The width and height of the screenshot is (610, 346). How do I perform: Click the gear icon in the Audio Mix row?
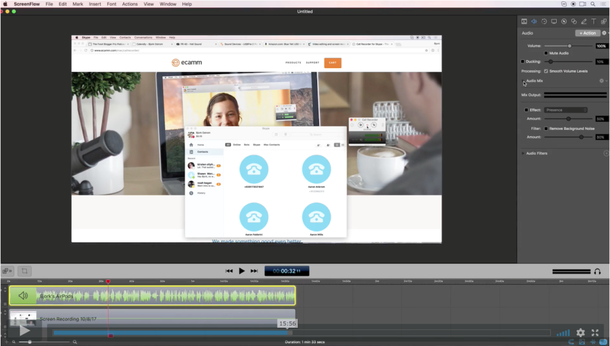tap(602, 81)
